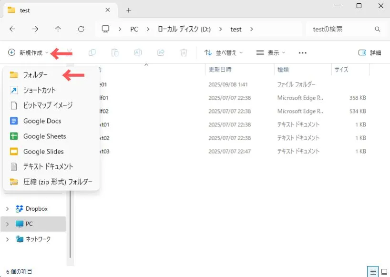The width and height of the screenshot is (390, 277).
Task: Open the 表示 view dropdown
Action: point(270,52)
